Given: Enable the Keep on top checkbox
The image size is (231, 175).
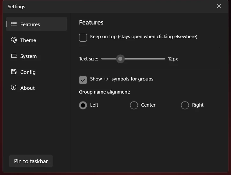Looking at the screenshot, I should pyautogui.click(x=83, y=38).
